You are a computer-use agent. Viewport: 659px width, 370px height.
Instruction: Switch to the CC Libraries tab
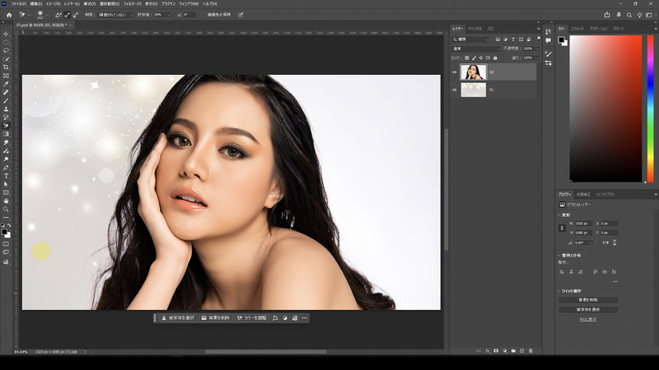pyautogui.click(x=605, y=195)
